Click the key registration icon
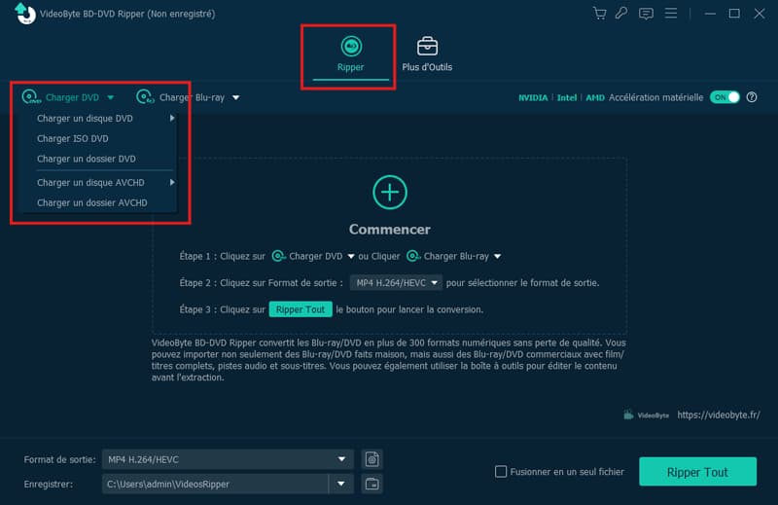Image resolution: width=778 pixels, height=505 pixels. tap(621, 14)
